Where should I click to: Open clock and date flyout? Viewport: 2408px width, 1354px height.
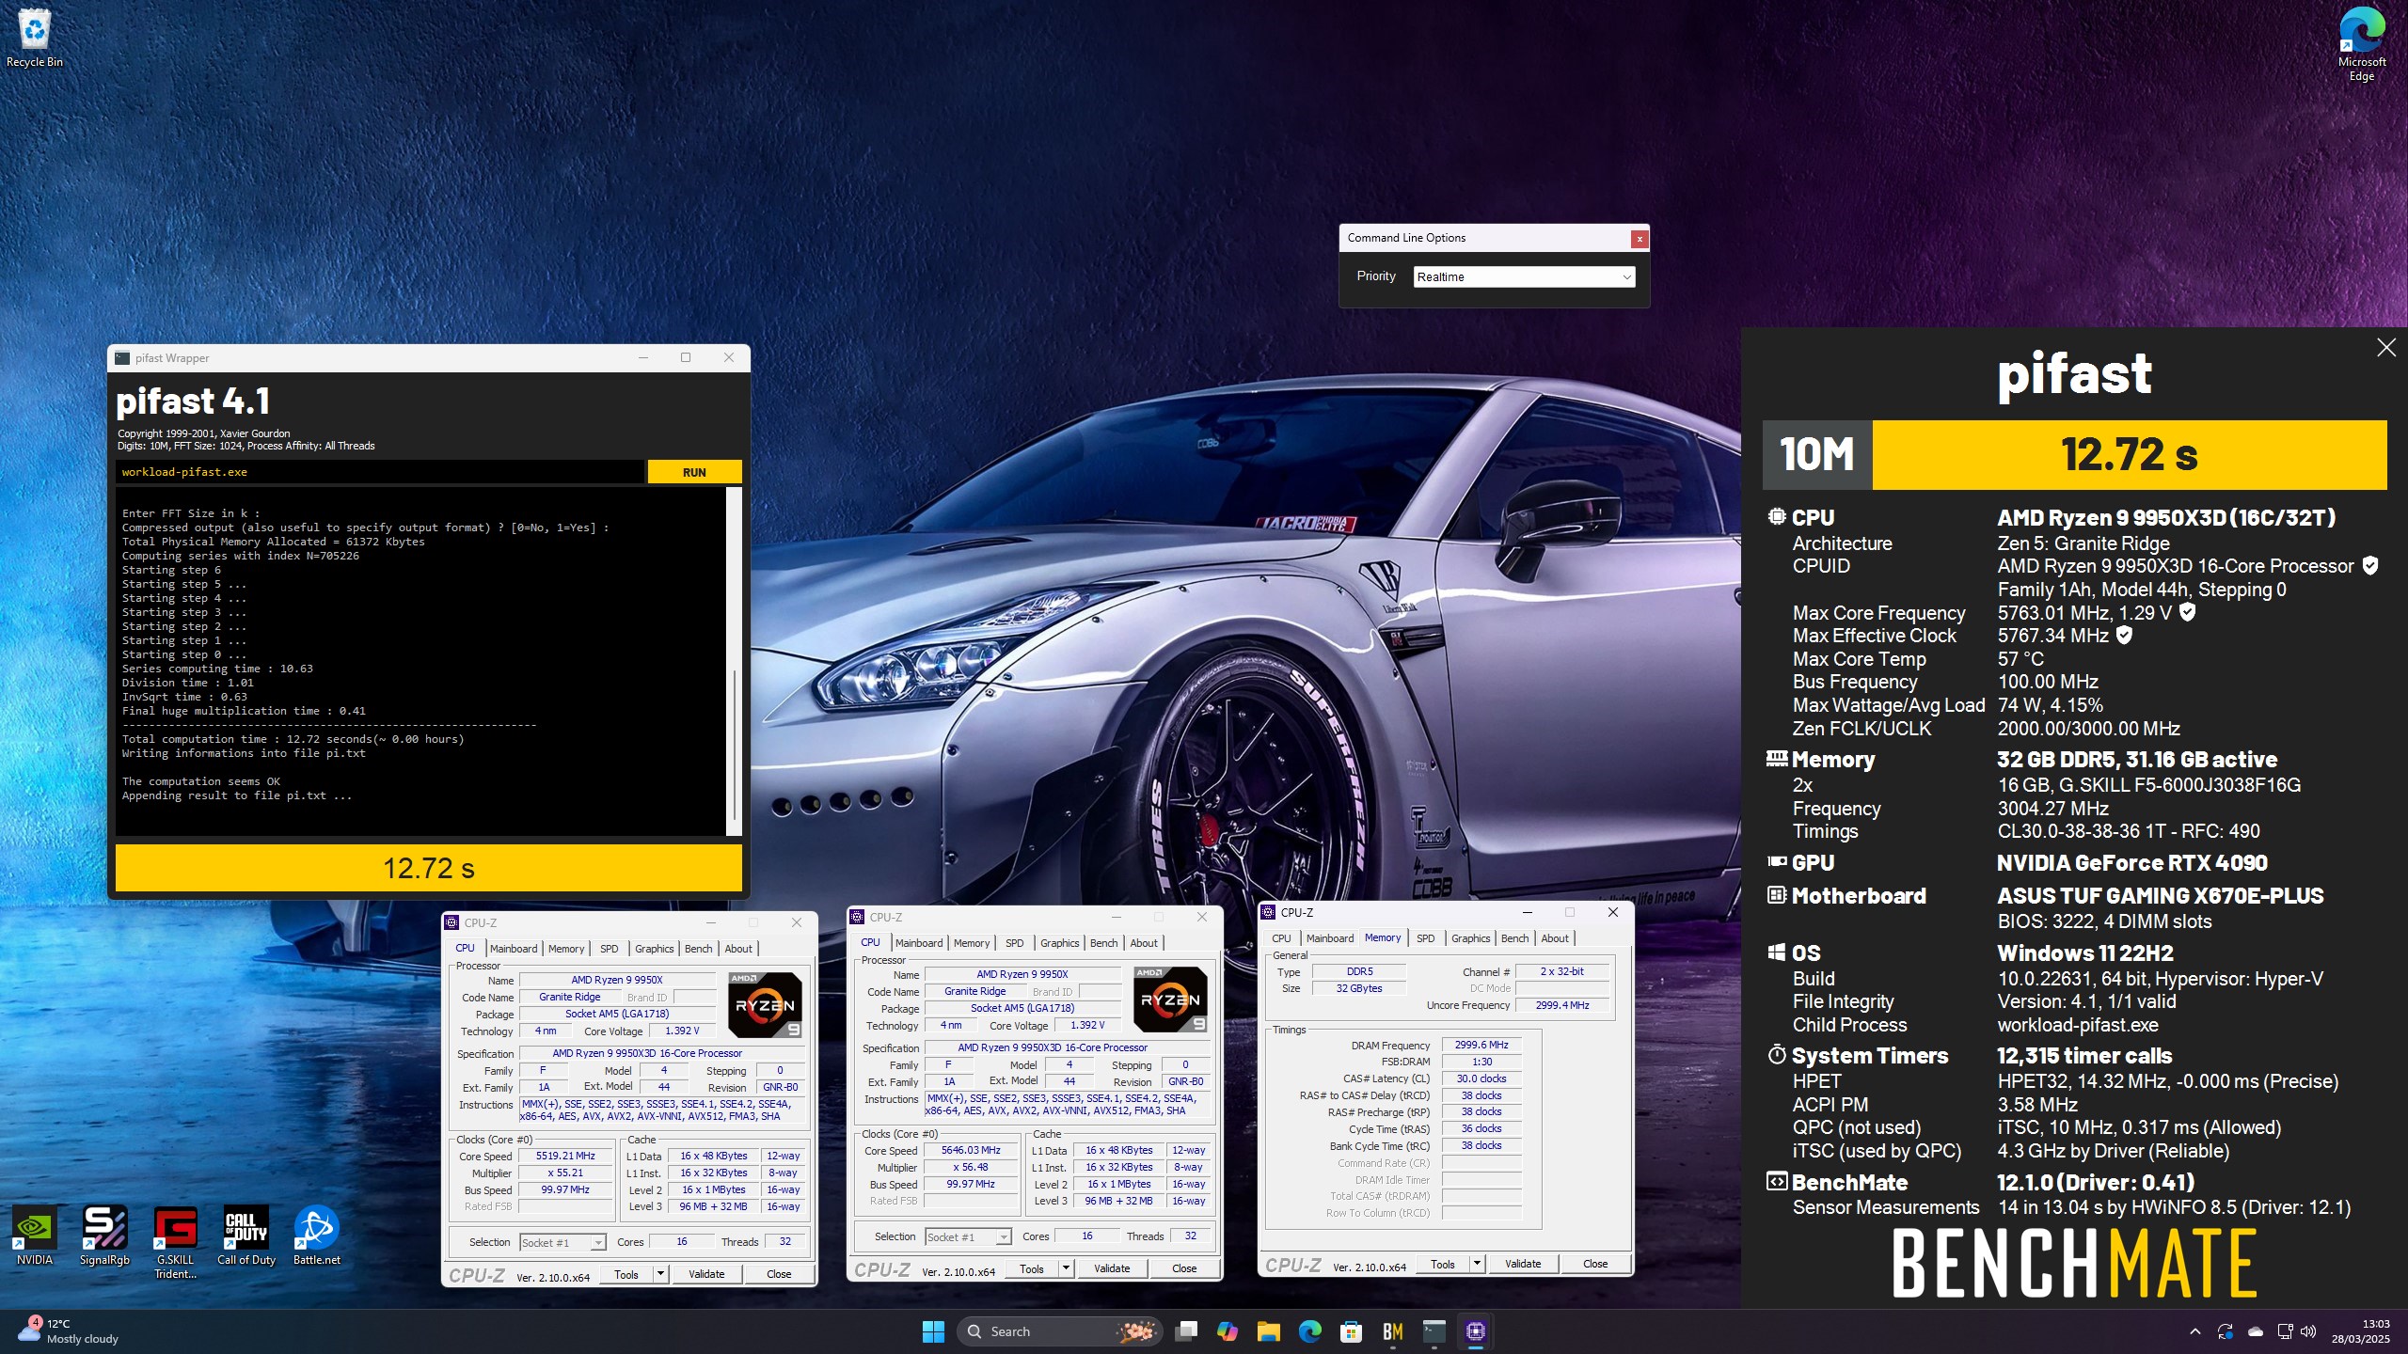point(2361,1331)
